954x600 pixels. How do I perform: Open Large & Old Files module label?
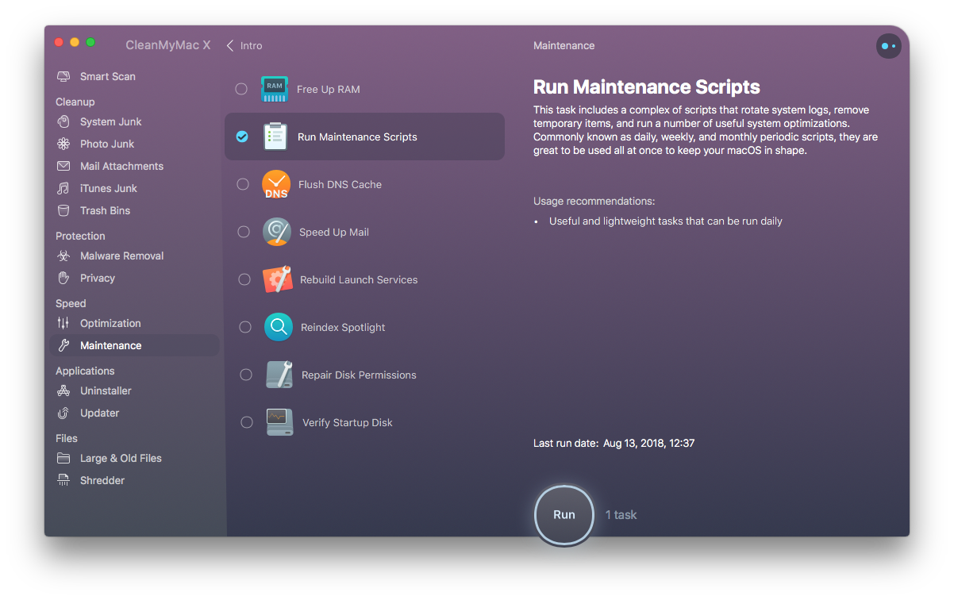(x=121, y=458)
